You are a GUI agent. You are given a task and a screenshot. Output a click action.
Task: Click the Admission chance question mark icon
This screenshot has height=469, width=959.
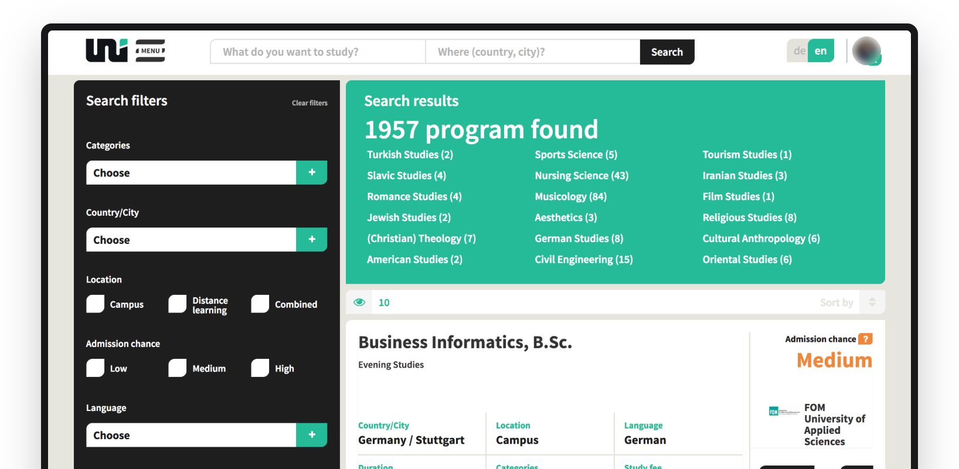click(x=865, y=339)
